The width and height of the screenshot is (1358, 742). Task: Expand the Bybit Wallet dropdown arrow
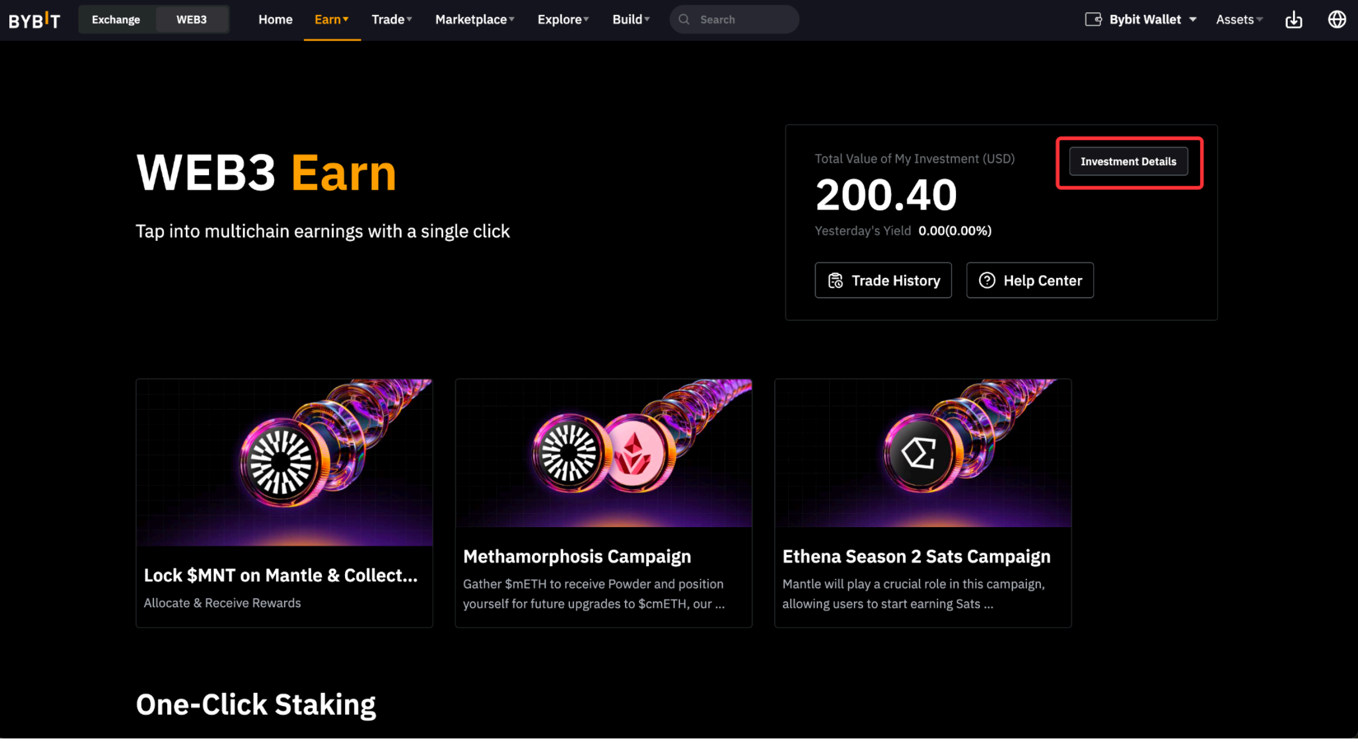pyautogui.click(x=1192, y=20)
